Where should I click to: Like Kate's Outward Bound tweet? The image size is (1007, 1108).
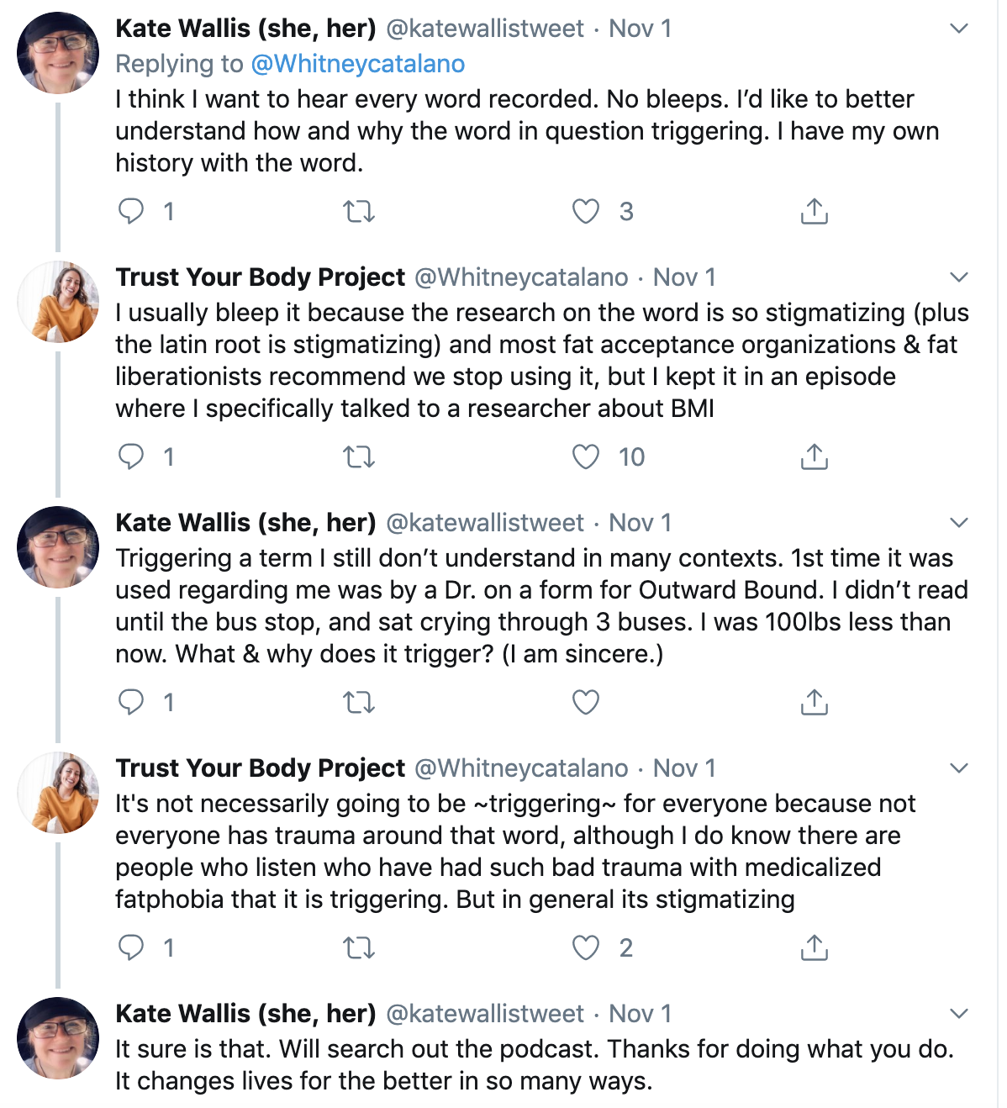pos(586,702)
